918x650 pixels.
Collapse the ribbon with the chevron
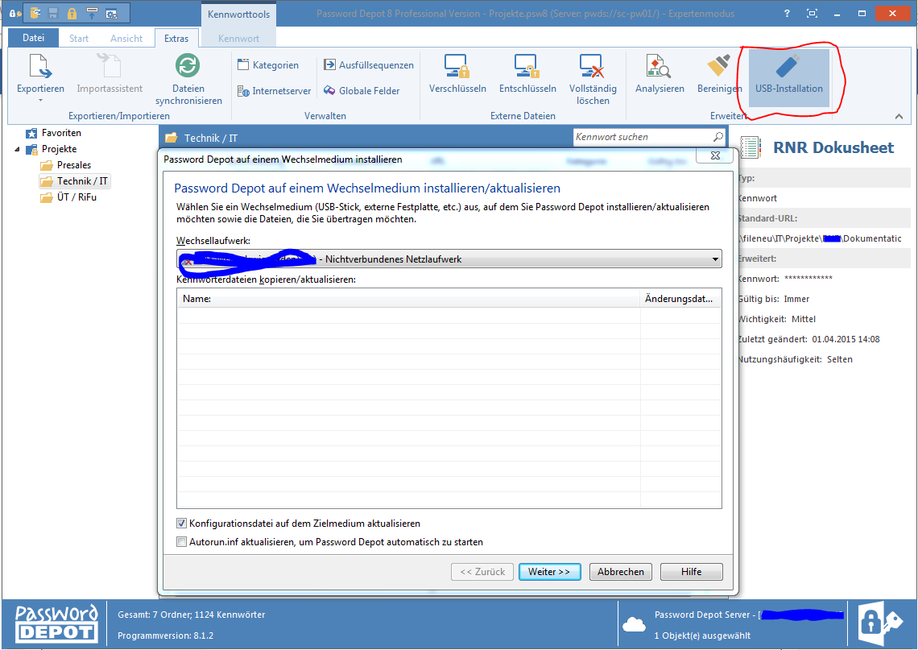pyautogui.click(x=899, y=117)
